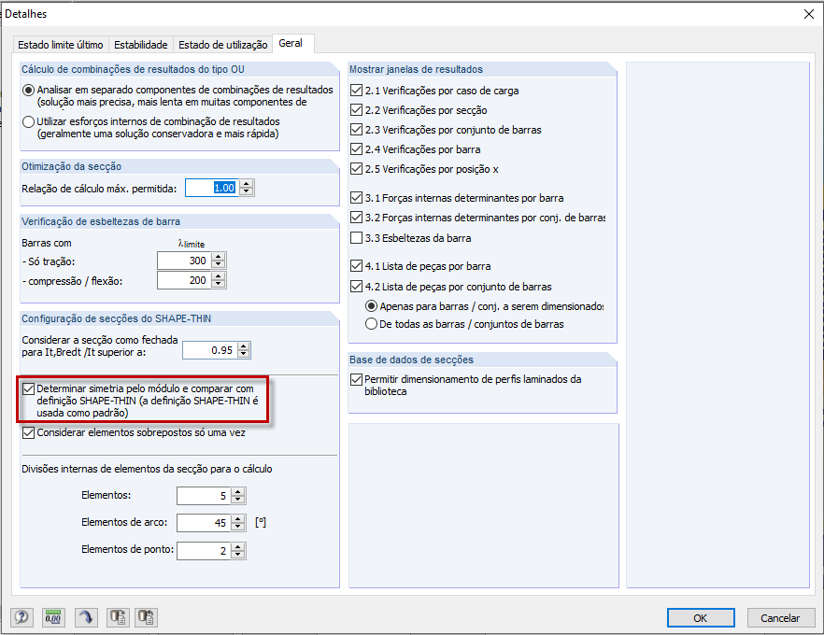Open the help icon button
The height and width of the screenshot is (635, 824).
22,617
